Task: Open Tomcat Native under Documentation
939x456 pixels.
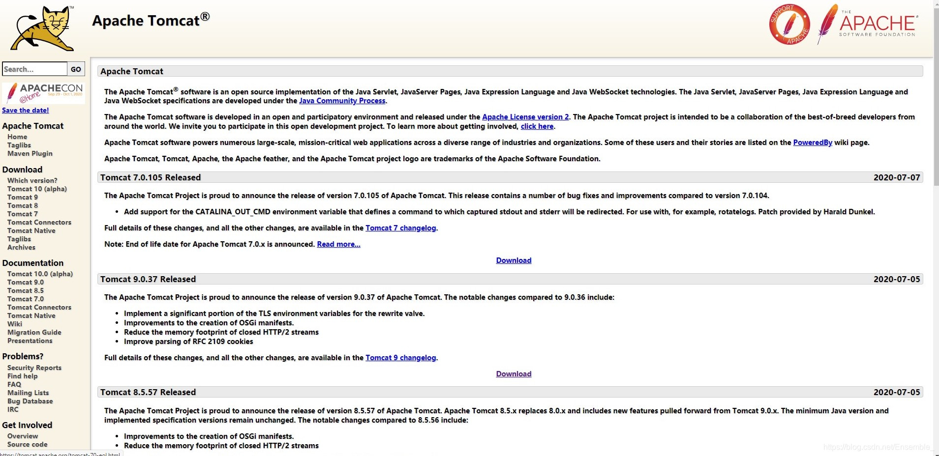Action: click(x=31, y=315)
